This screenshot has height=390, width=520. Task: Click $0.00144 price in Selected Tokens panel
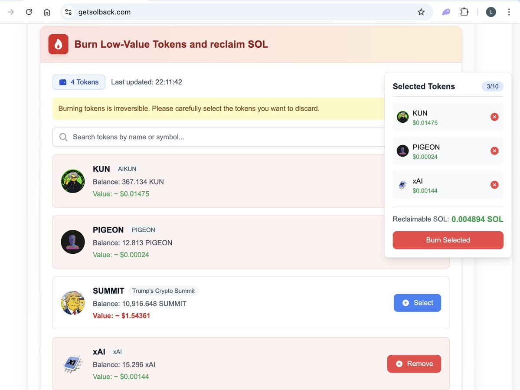425,191
